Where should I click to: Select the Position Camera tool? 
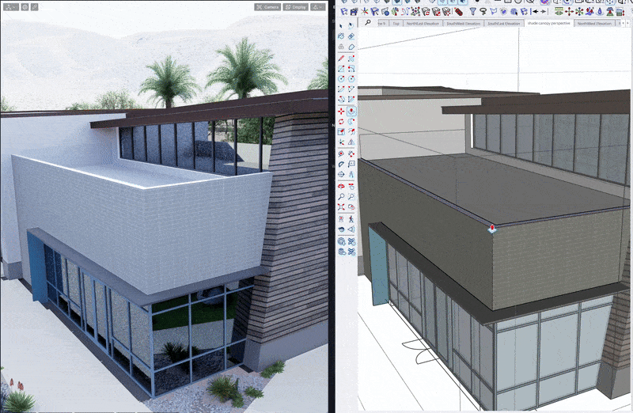pyautogui.click(x=341, y=219)
